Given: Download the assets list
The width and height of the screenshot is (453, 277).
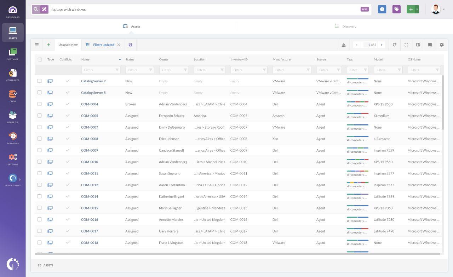Looking at the screenshot, I should click(x=343, y=45).
